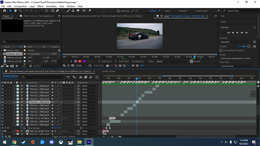The height and width of the screenshot is (146, 260).
Task: Select the Brush tool
Action: (x=68, y=11)
